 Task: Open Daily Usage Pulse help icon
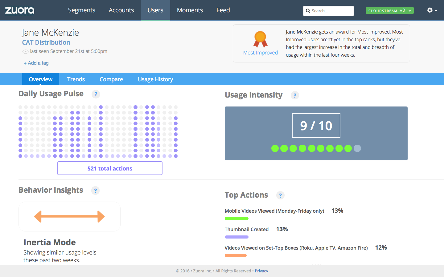point(96,94)
